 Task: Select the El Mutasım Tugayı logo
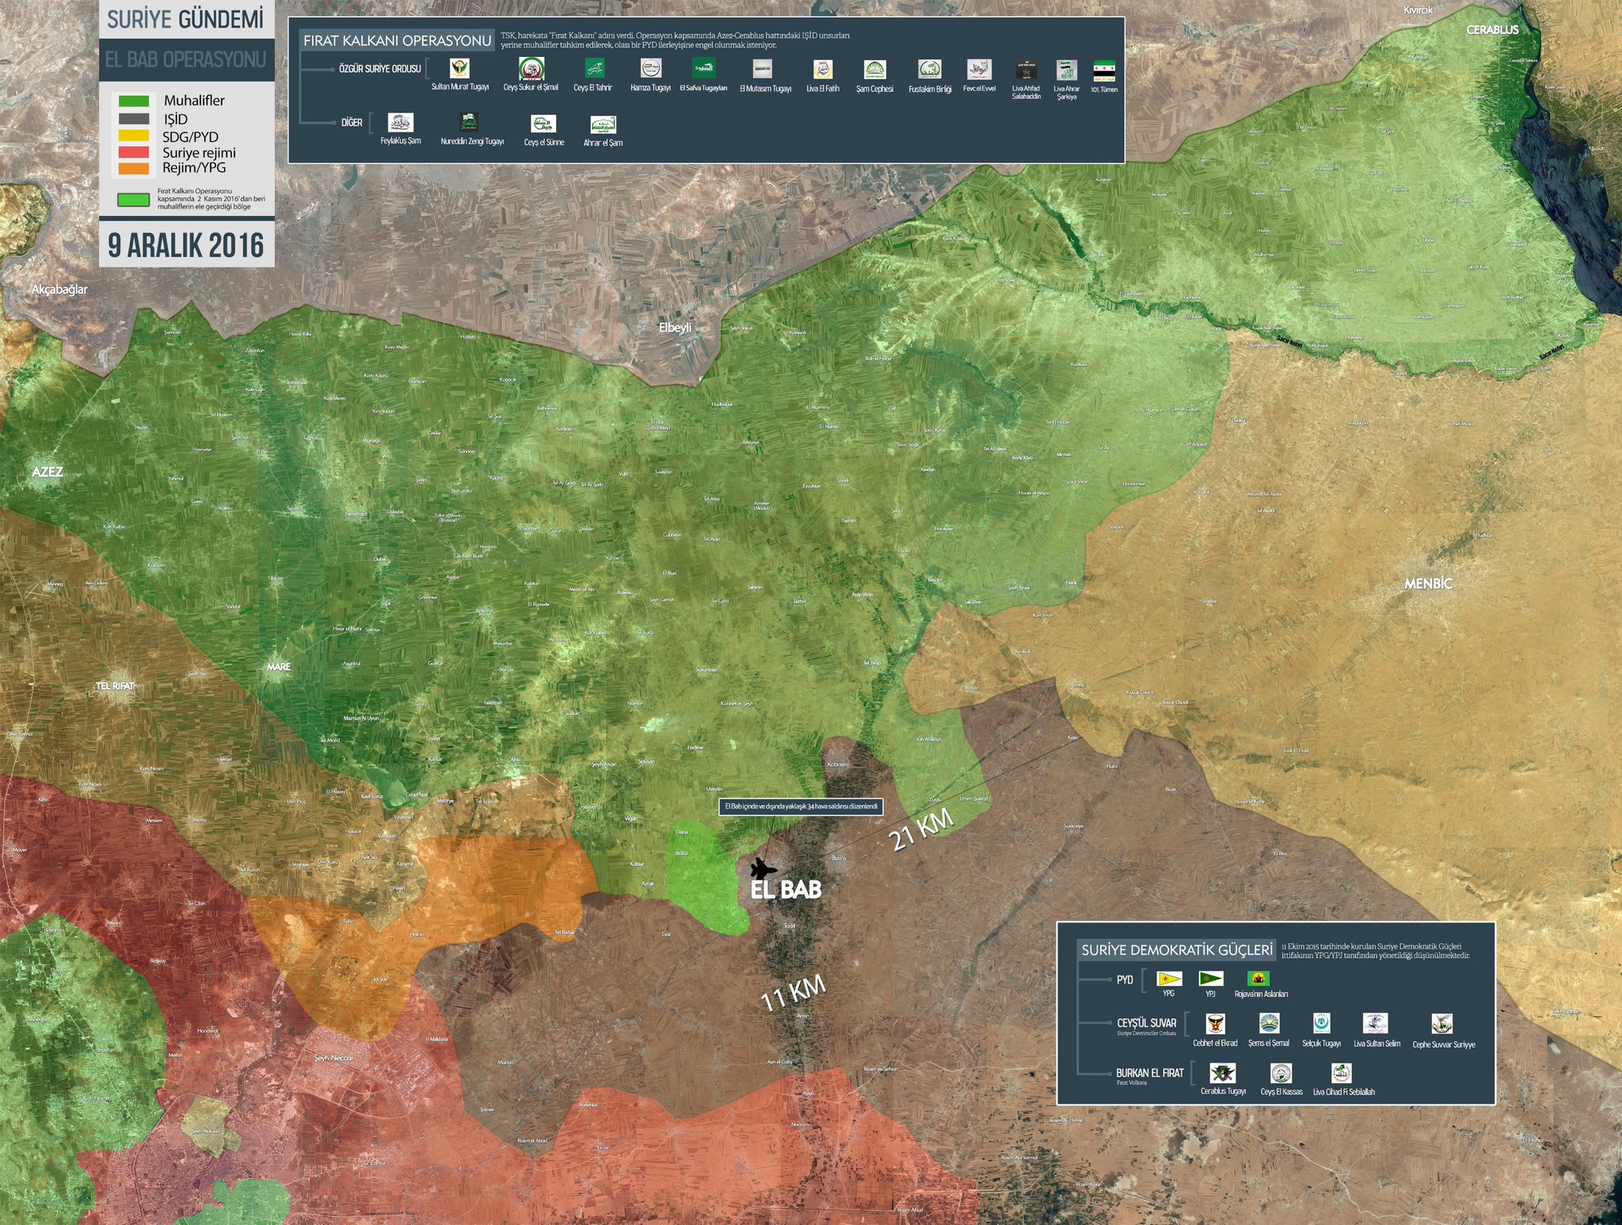(763, 69)
